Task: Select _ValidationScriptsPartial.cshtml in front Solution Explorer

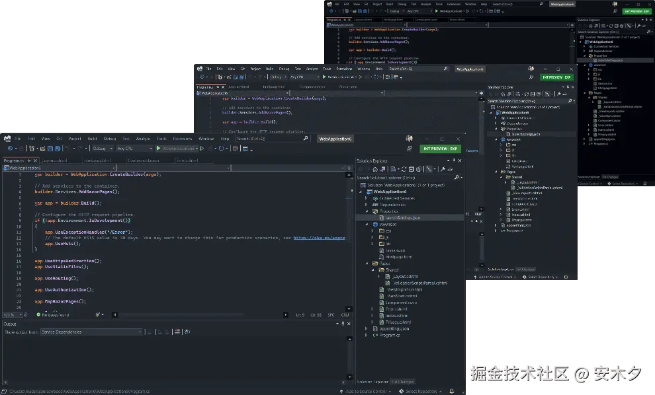Action: [x=420, y=283]
